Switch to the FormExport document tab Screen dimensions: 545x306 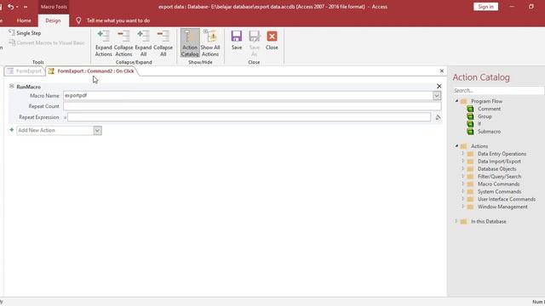pos(25,71)
